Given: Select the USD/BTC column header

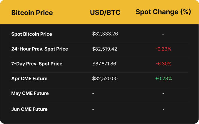Looking at the screenshot, I should point(105,13).
